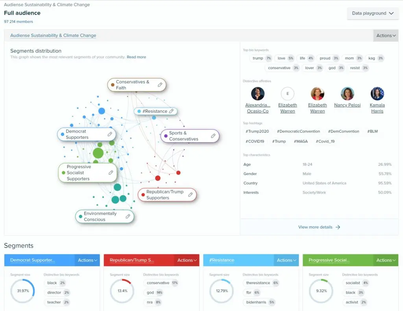Edit the Progressive Socialist Supporters label
Image resolution: width=403 pixels, height=311 pixels.
pos(111,173)
